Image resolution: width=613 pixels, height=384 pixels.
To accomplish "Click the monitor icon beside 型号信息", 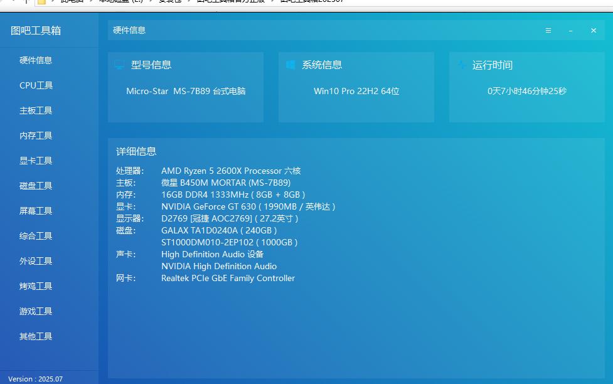I will [x=119, y=65].
